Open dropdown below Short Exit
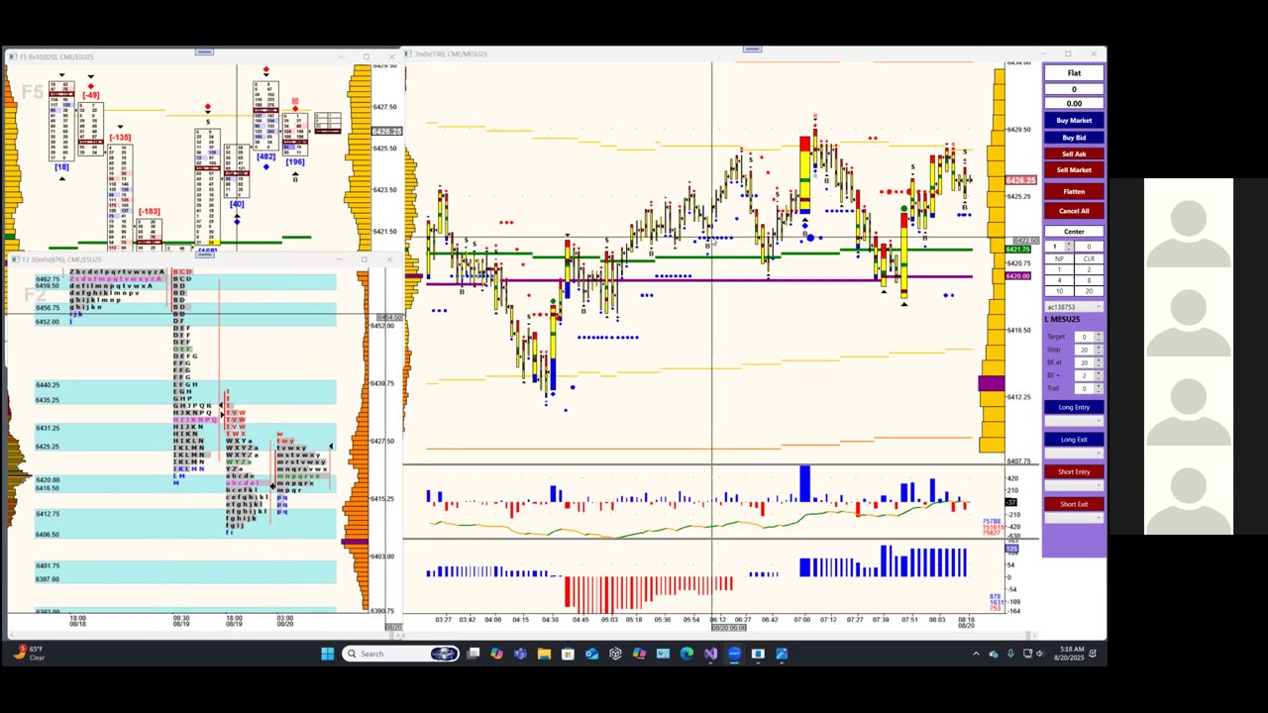Image resolution: width=1268 pixels, height=713 pixels. click(1074, 518)
